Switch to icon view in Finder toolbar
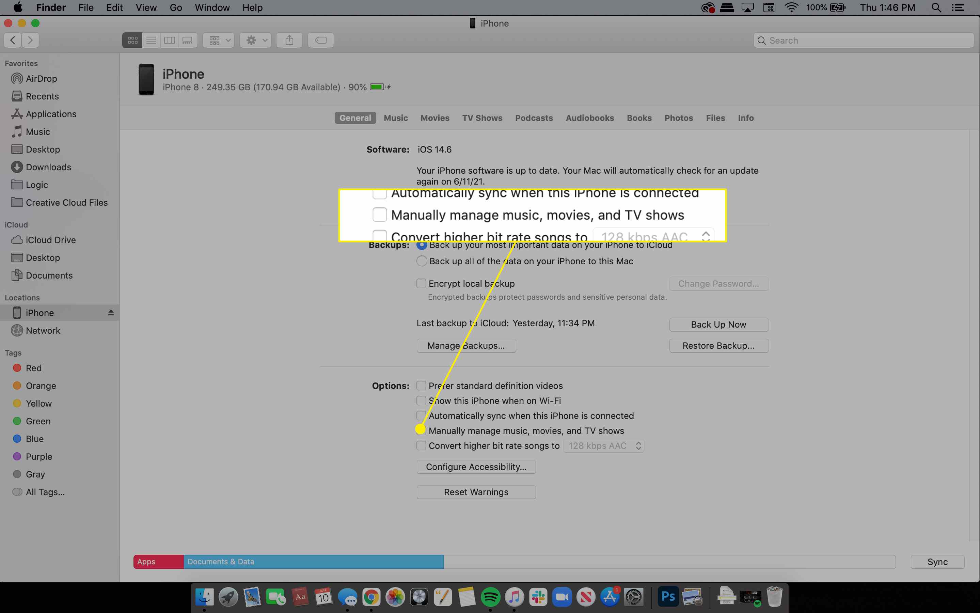This screenshot has width=980, height=613. tap(132, 40)
